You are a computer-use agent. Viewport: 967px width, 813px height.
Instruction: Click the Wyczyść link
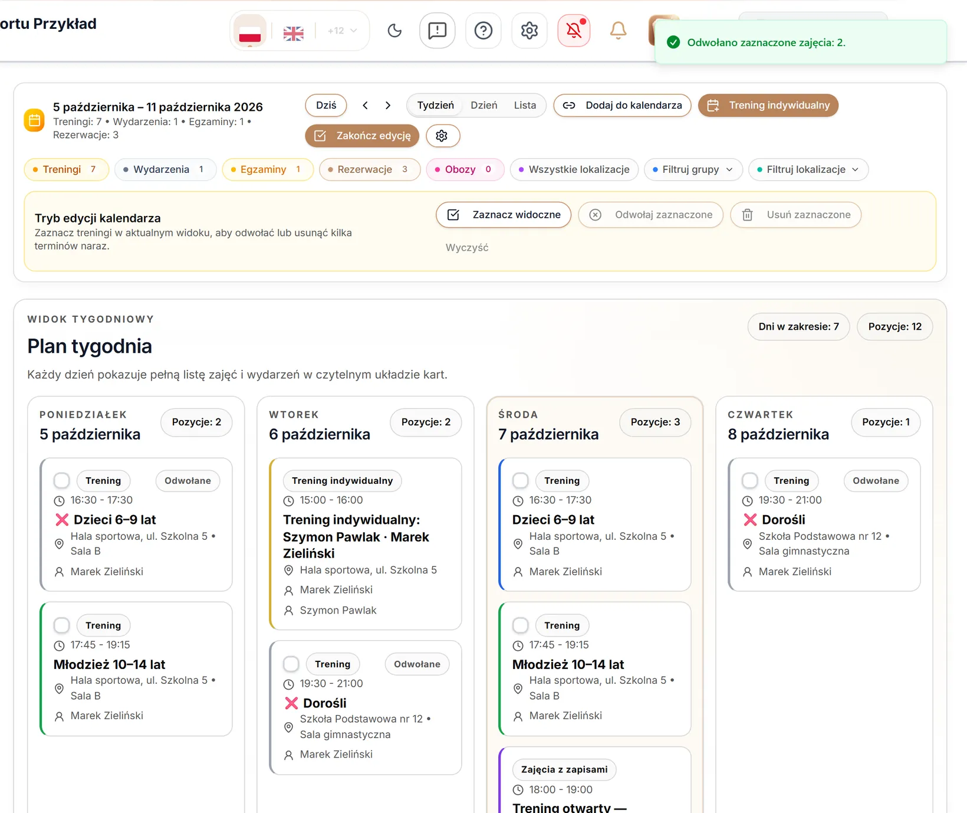tap(467, 248)
